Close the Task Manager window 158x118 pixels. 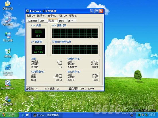pyautogui.click(x=101, y=11)
